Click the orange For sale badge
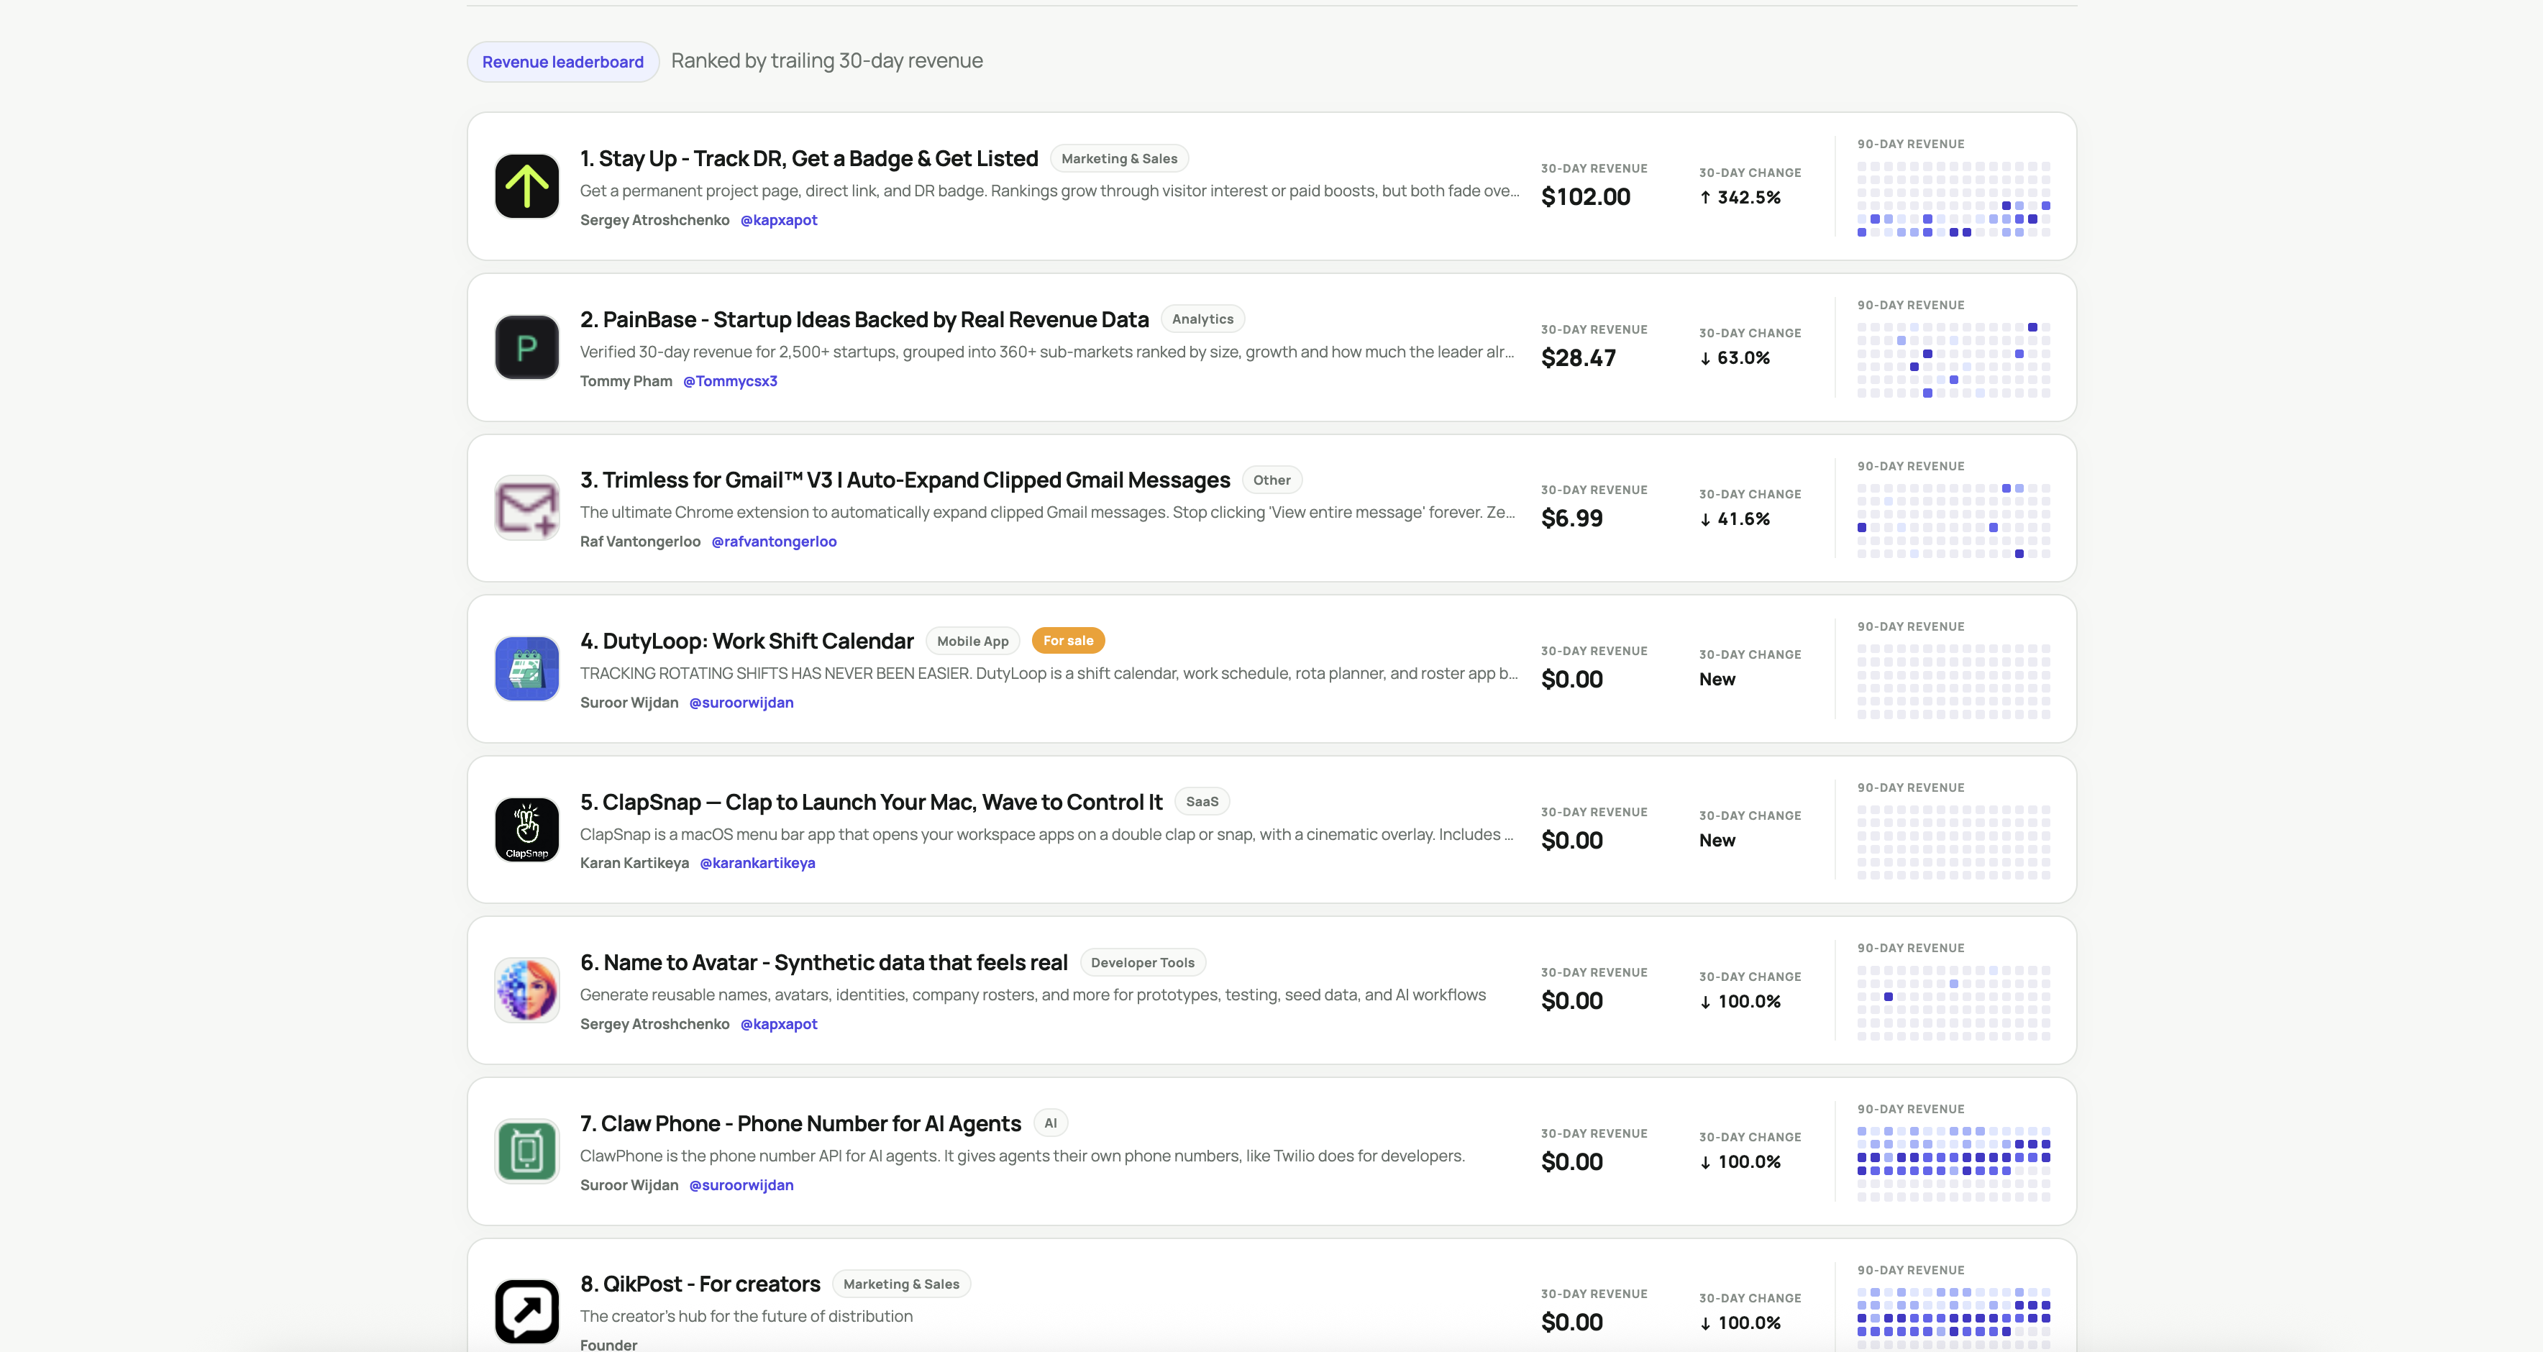 [1068, 641]
